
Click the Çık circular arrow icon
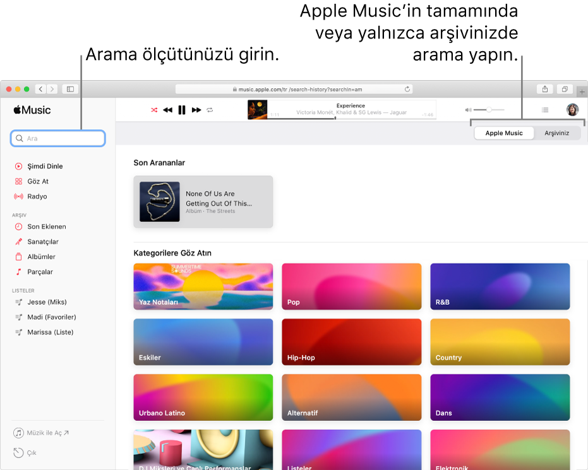[18, 453]
